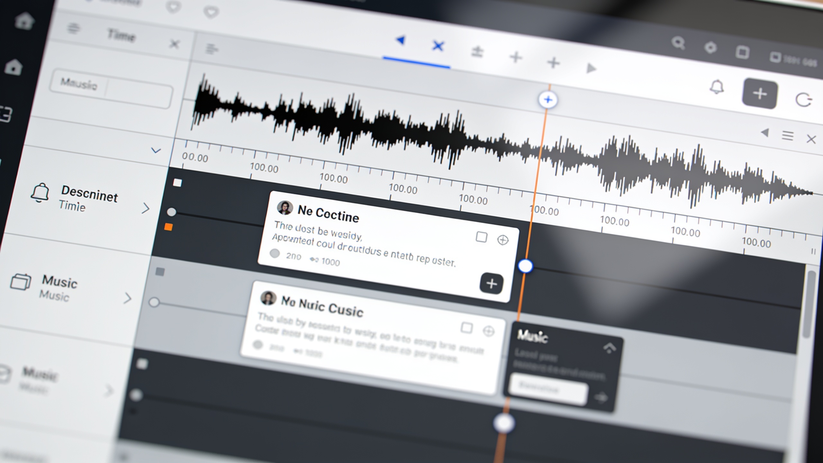823x463 pixels.
Task: Click the bell icon beside Descninet
Action: [x=40, y=192]
